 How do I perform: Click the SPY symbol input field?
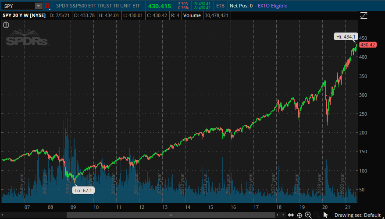pyautogui.click(x=18, y=6)
